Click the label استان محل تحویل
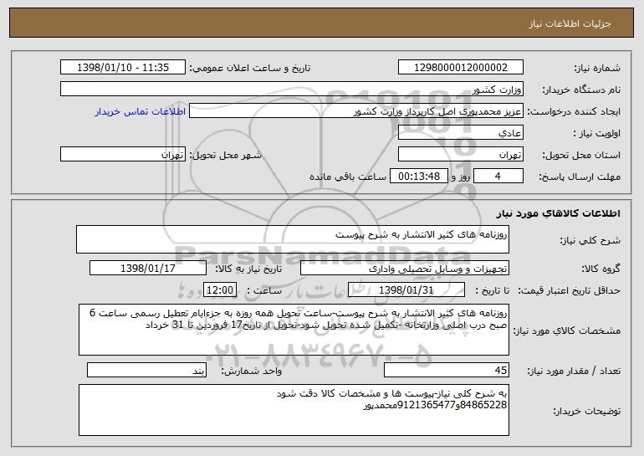 [x=581, y=155]
